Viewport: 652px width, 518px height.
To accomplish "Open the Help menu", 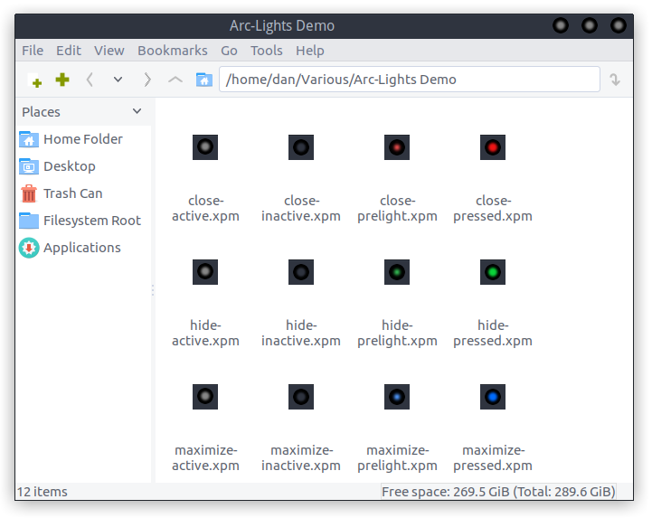I will coord(310,51).
